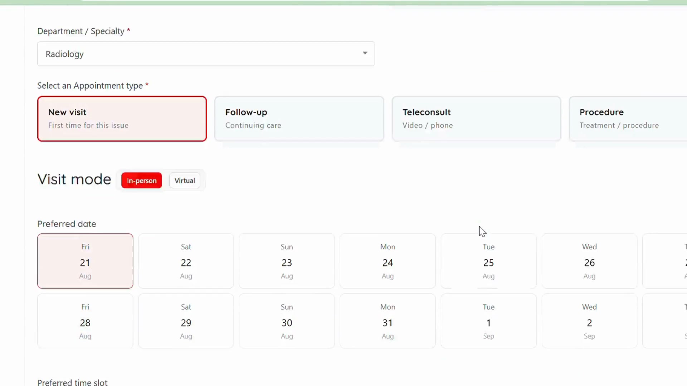Pick the Teleconsult appointment type
Screen dimensions: 687x386
click(476, 119)
